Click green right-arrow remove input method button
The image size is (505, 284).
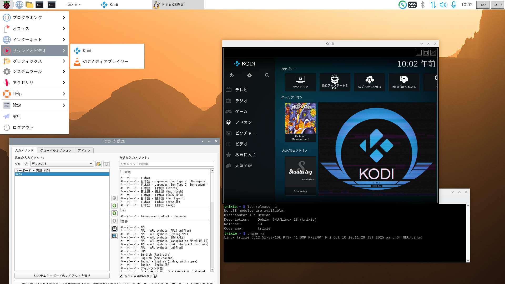[114, 206]
